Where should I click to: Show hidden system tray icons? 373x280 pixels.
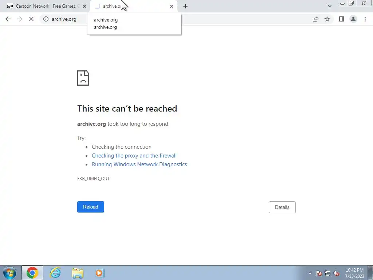tap(310, 273)
